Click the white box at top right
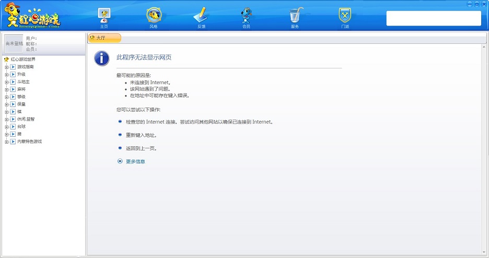489x258 pixels. [434, 18]
